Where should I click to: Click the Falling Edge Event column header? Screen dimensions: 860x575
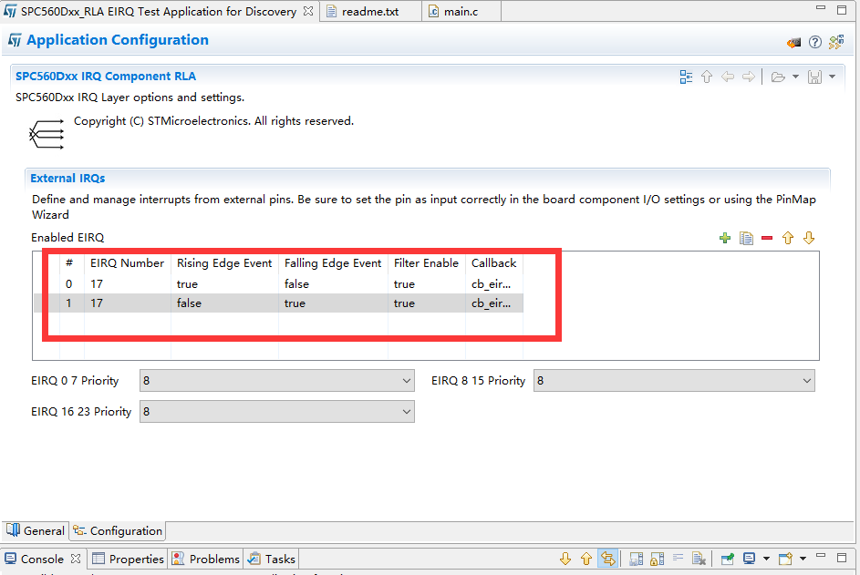coord(332,263)
